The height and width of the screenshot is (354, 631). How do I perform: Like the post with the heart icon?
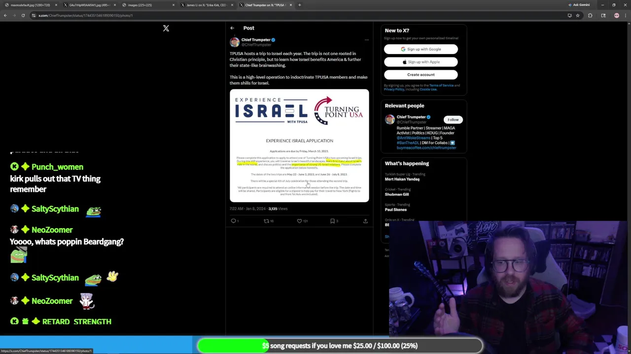point(299,221)
